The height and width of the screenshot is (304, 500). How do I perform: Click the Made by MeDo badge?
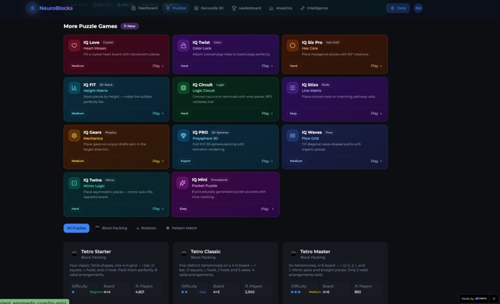pyautogui.click(x=474, y=298)
